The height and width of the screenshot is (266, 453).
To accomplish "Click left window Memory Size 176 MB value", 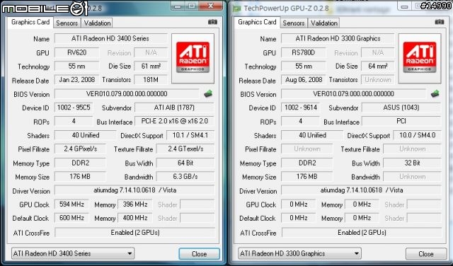I will (x=80, y=176).
